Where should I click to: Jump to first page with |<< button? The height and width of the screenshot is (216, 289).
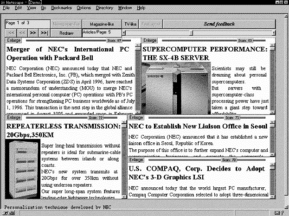click(x=11, y=33)
